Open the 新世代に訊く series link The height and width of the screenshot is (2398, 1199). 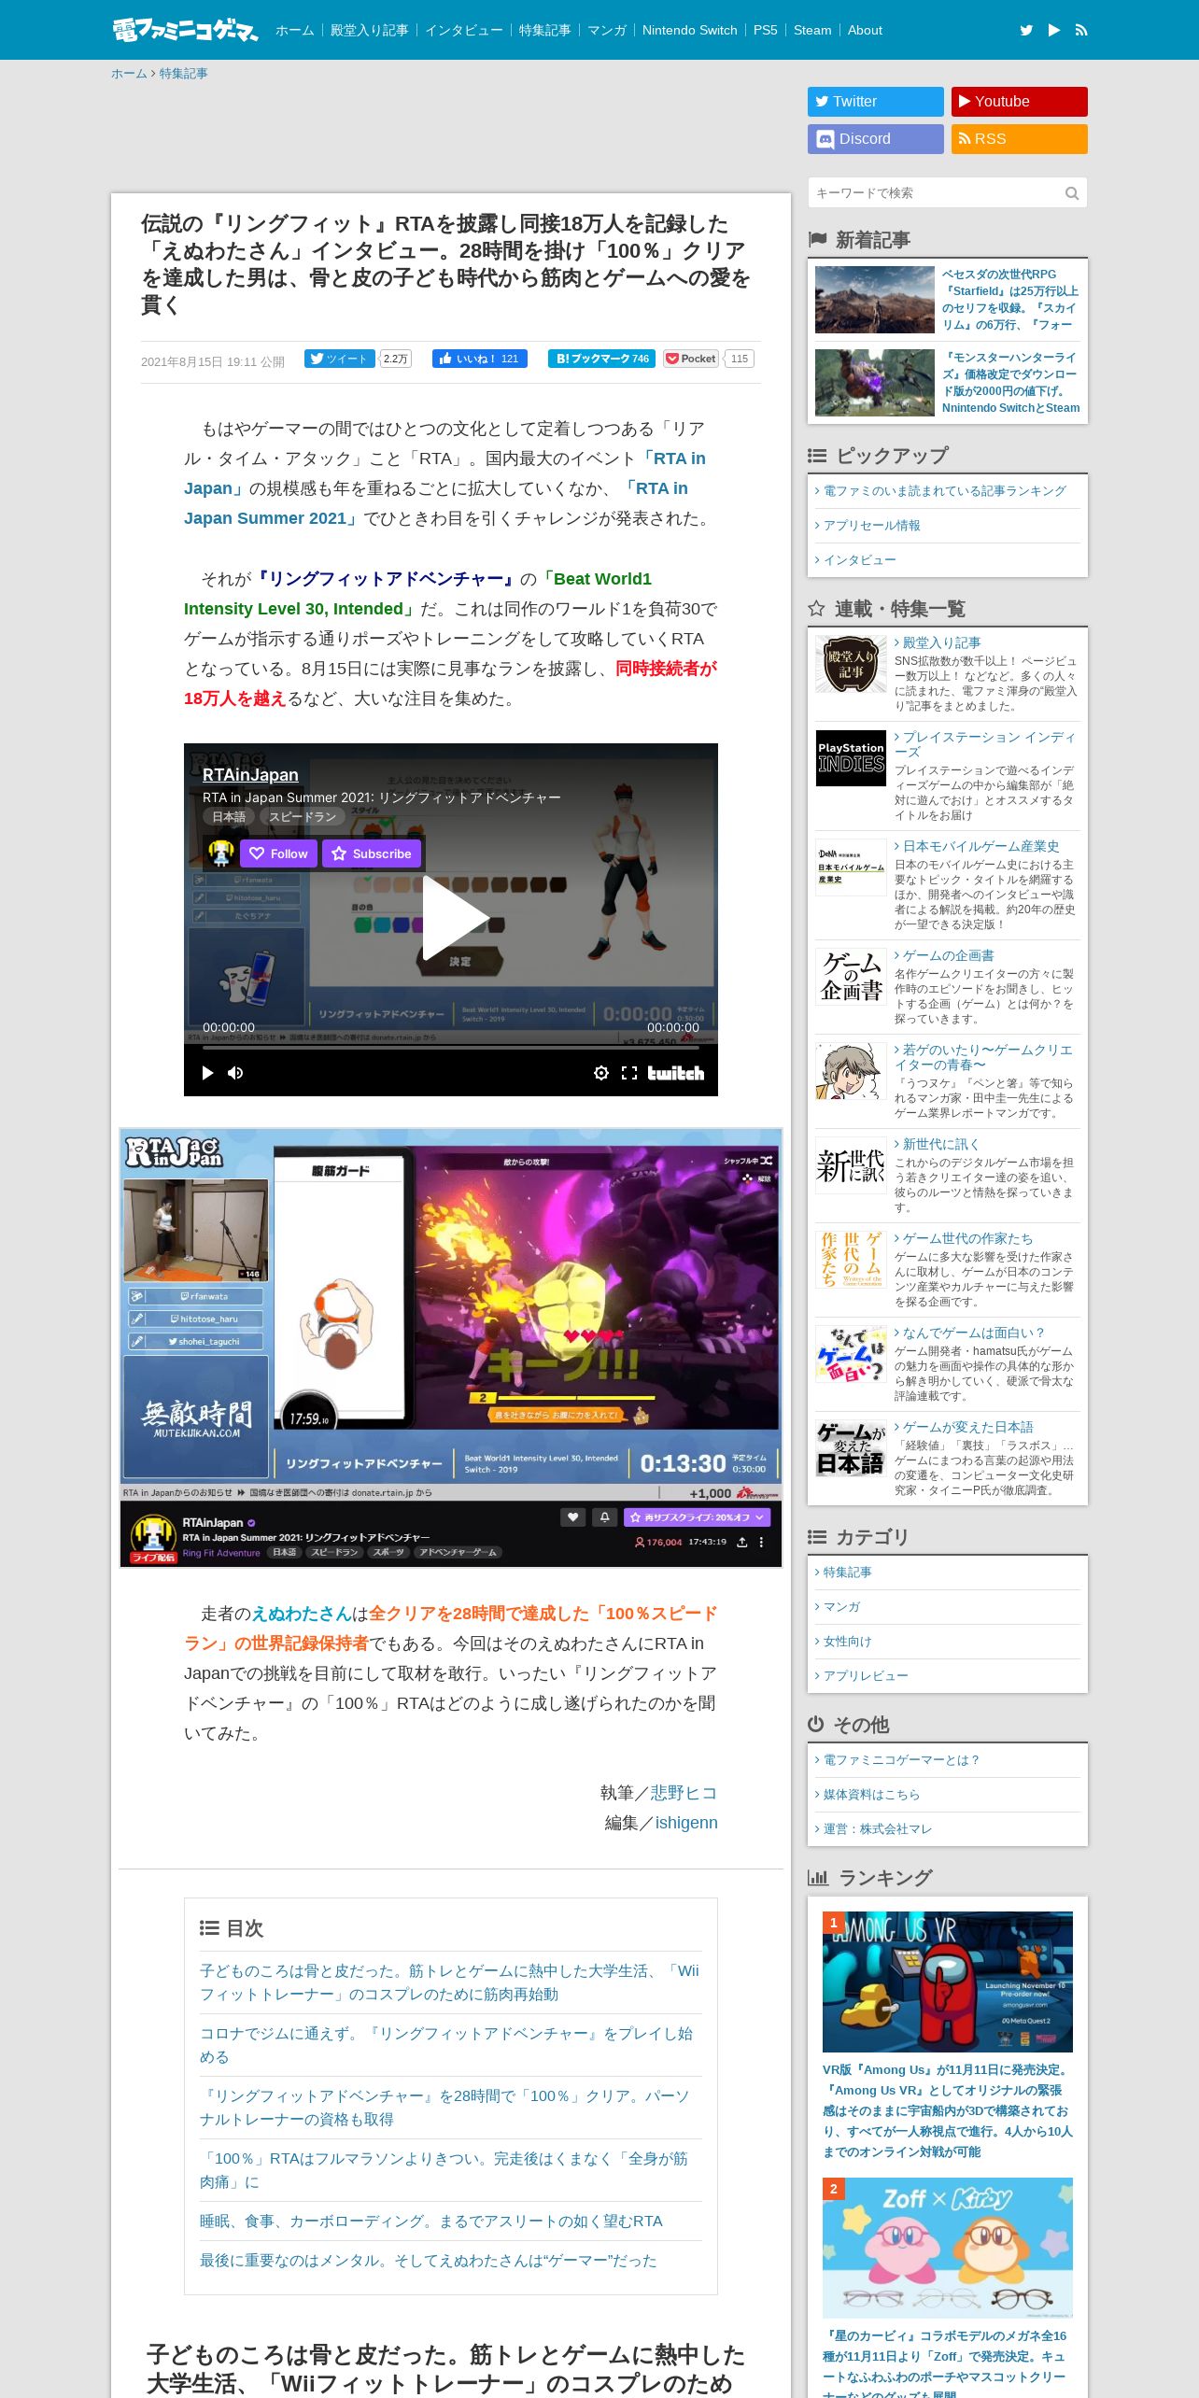pyautogui.click(x=940, y=1144)
